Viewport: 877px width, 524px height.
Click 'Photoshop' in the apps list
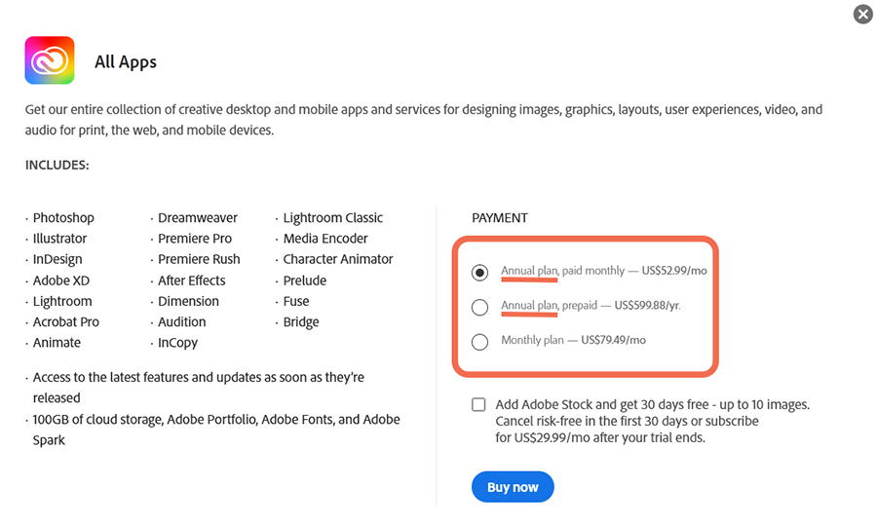(63, 217)
